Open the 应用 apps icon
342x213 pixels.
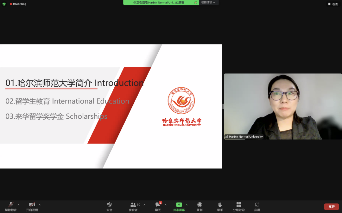pyautogui.click(x=257, y=205)
